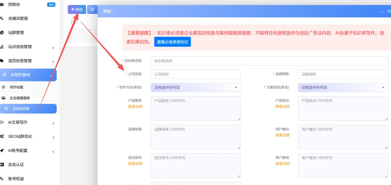Click the rocket icon beside AI账号配置

click(x=2, y=150)
